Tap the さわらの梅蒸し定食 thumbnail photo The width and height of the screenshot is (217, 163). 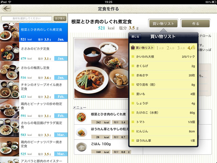point(9,71)
